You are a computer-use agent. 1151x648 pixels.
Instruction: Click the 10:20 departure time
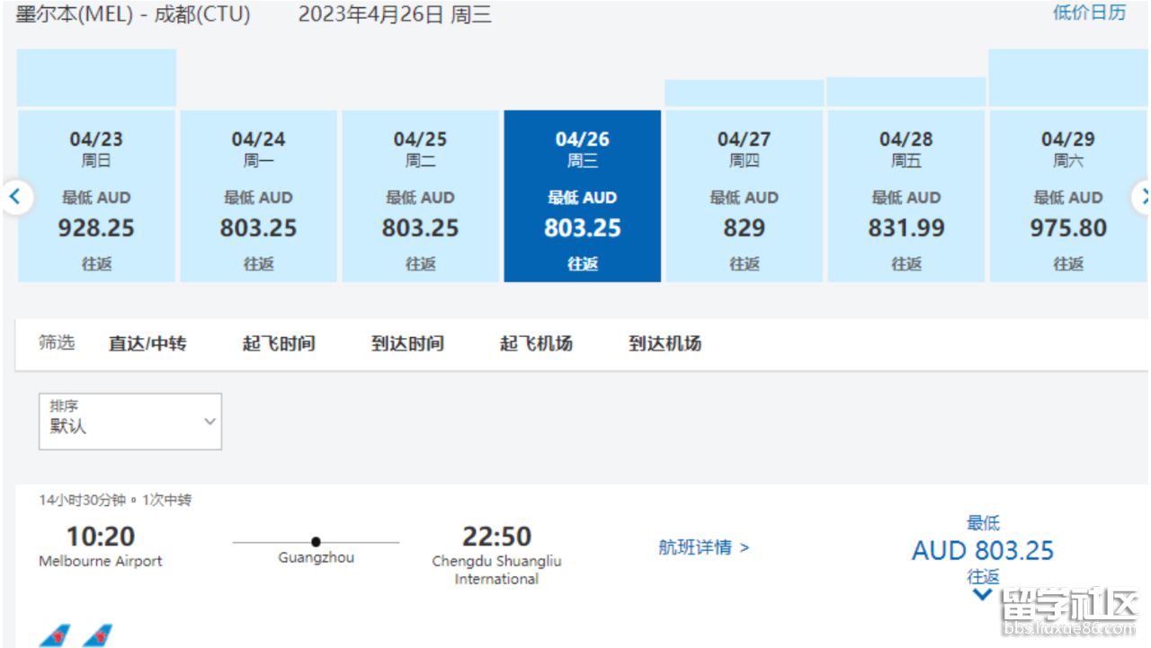pyautogui.click(x=101, y=537)
